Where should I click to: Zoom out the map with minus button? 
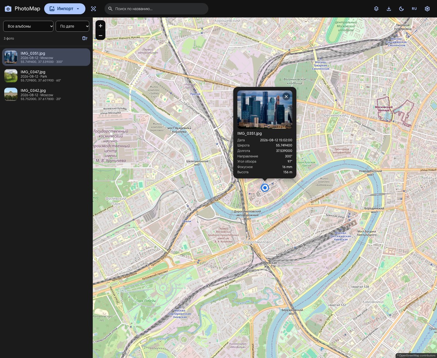coord(101,35)
